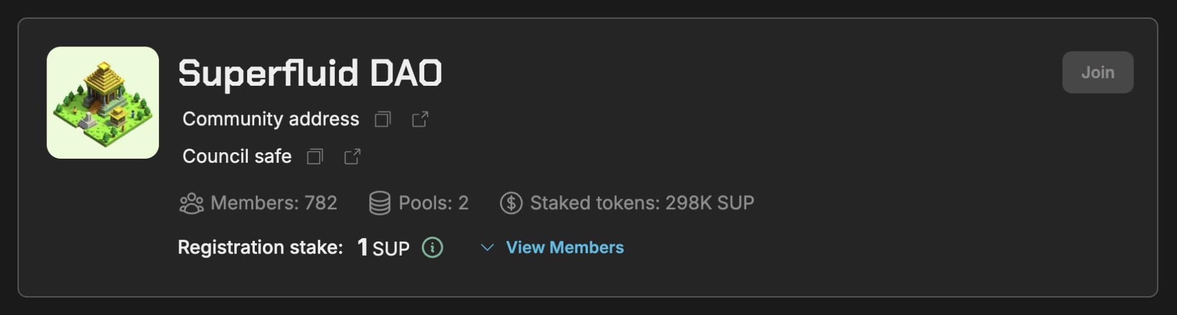Copy the Council safe address

tap(315, 156)
